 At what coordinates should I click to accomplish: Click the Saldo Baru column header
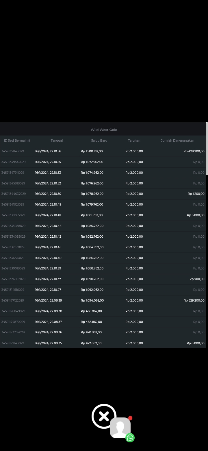99,141
